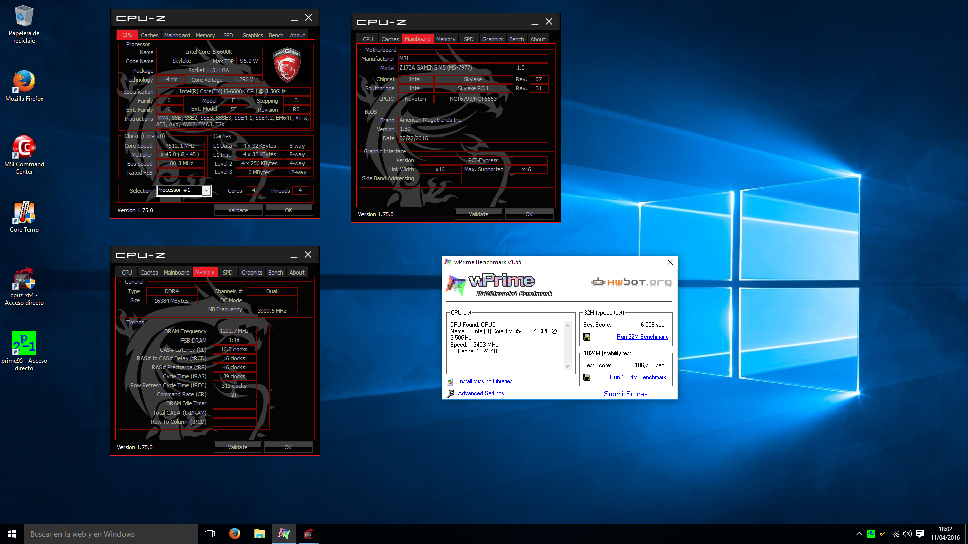Click the BIOS Version value 1.80

tap(473, 129)
